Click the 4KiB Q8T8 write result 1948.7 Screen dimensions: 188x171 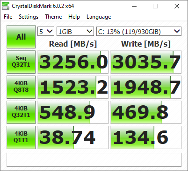click(x=146, y=87)
